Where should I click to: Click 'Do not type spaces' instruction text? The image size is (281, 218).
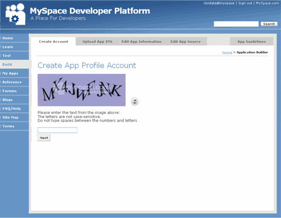[x=87, y=120]
